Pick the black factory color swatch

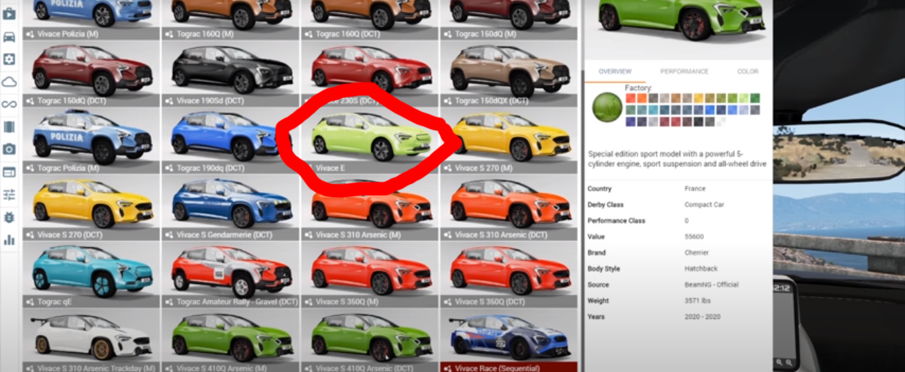click(x=699, y=122)
